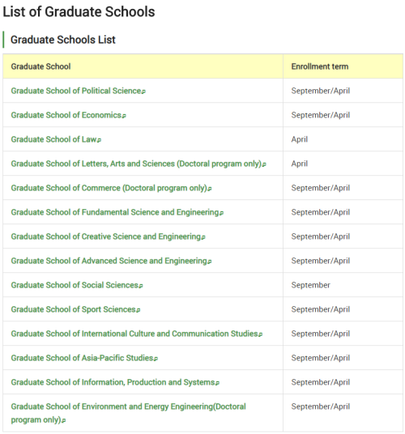Screen dimensions: 405x434
Task: Open Graduate School of Asia-Pacific Studies link
Action: pyautogui.click(x=84, y=358)
